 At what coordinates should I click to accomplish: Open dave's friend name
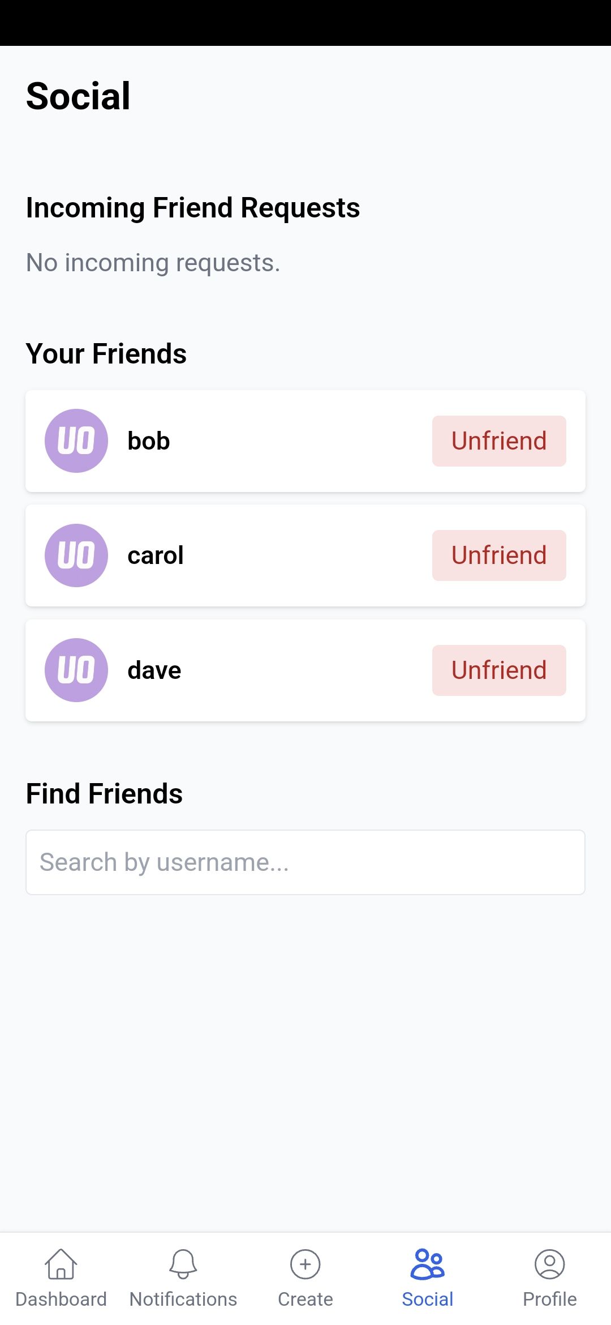pos(154,670)
